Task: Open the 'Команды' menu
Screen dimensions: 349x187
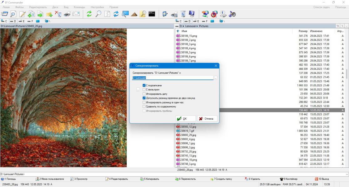Action: [79, 7]
